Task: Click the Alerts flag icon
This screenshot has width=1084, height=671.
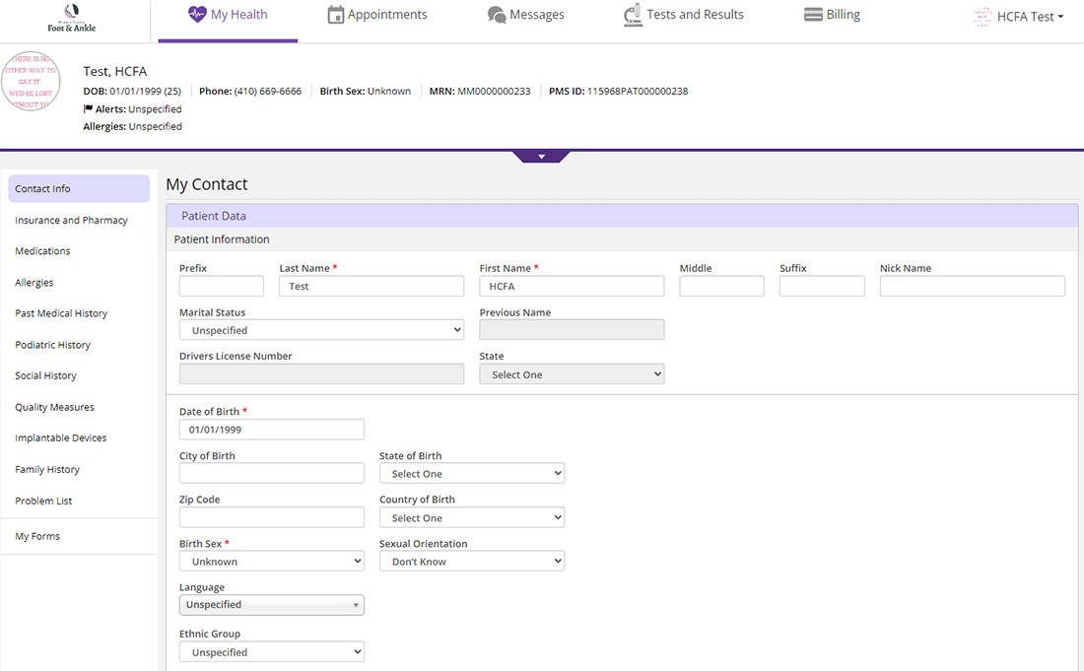Action: [x=87, y=108]
